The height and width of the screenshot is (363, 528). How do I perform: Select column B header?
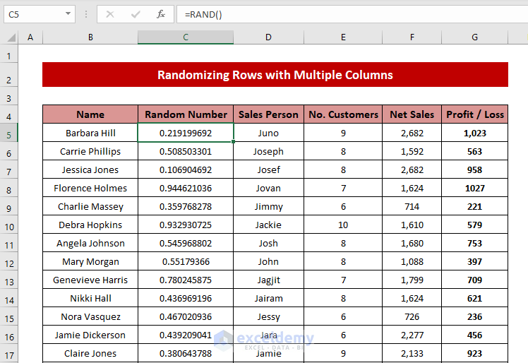click(x=90, y=37)
